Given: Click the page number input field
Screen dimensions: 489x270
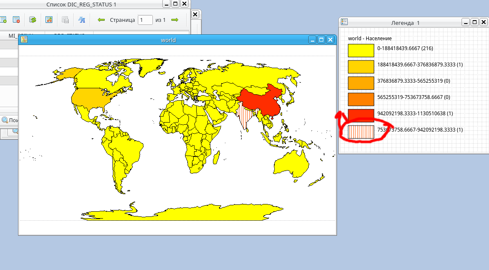Looking at the screenshot, I should 145,20.
